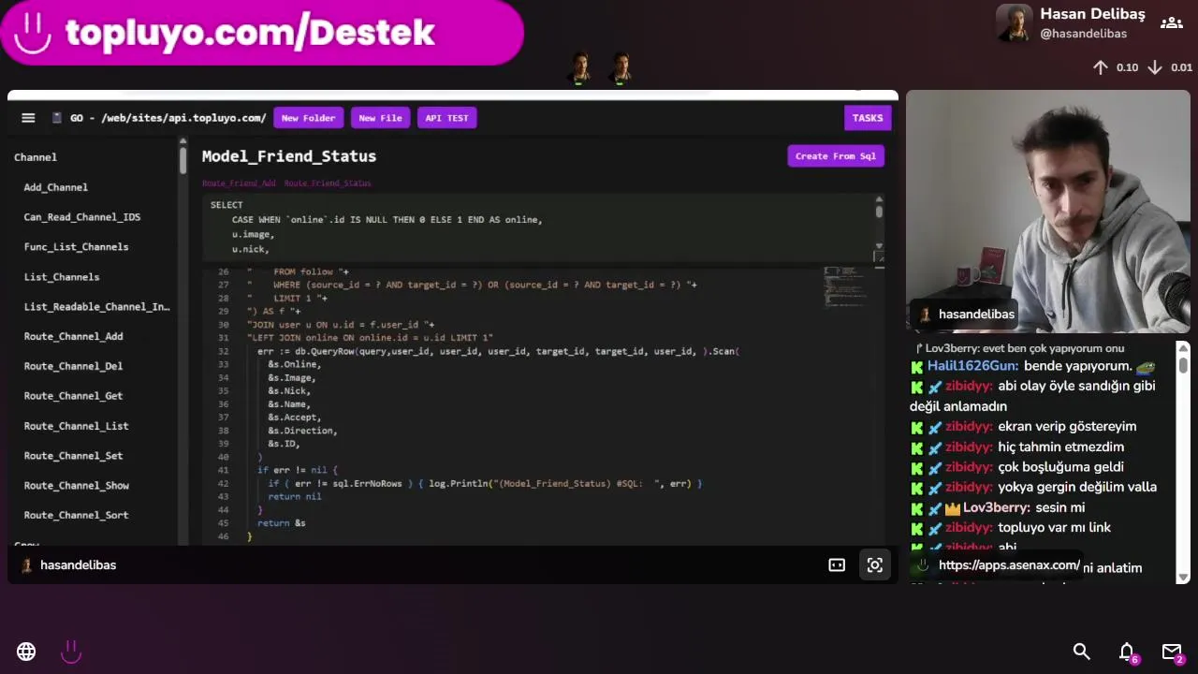The height and width of the screenshot is (674, 1198).
Task: Click the code minimap preview
Action: tap(846, 286)
